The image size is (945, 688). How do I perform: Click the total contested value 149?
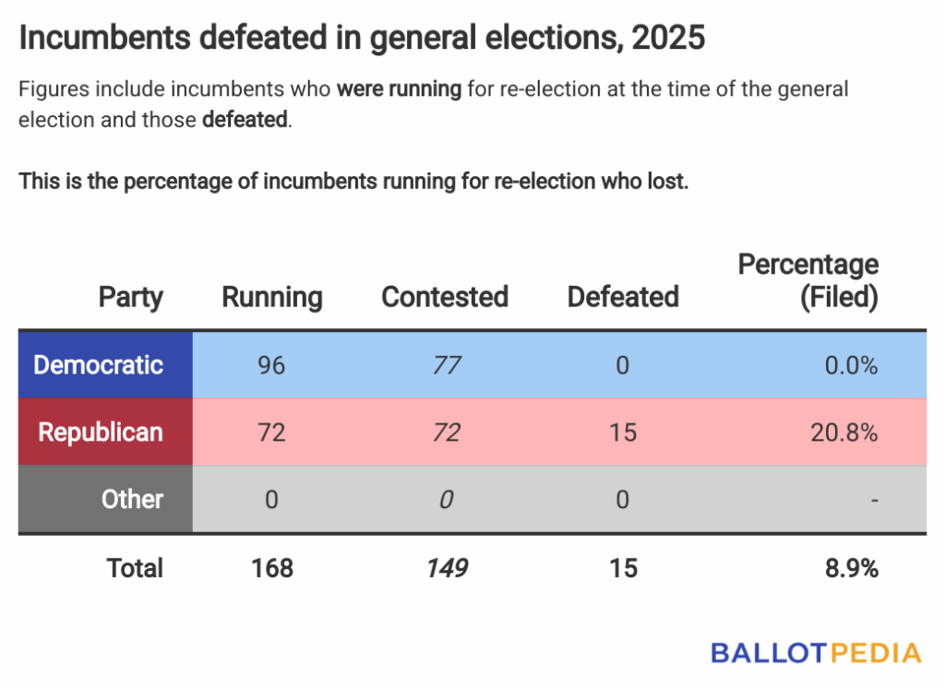(x=447, y=568)
